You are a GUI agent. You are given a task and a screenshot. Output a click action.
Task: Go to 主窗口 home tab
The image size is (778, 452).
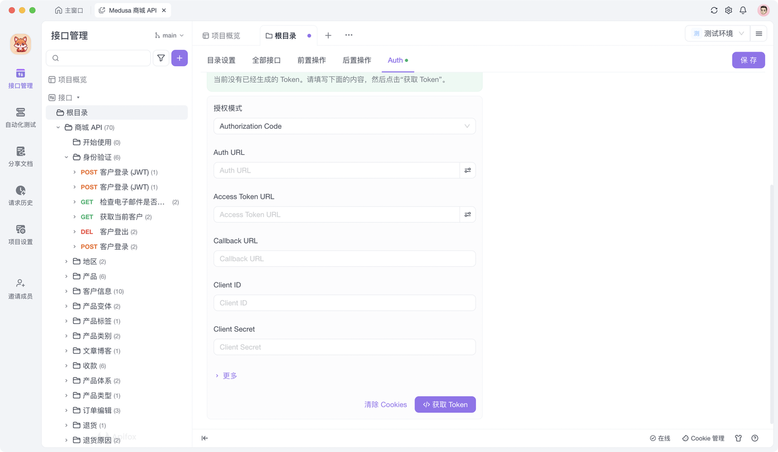(x=69, y=10)
